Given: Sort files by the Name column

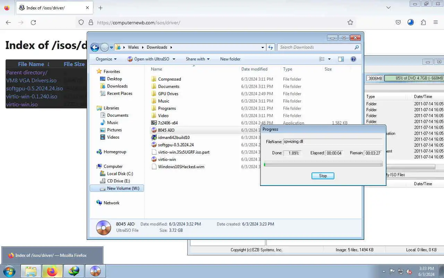Looking at the screenshot, I should tap(156, 69).
